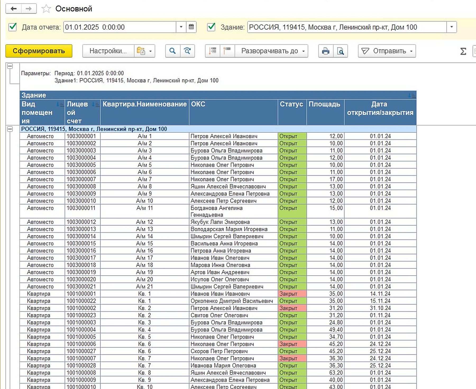Open Настройки... settings
Image resolution: width=476 pixels, height=389 pixels.
tap(108, 51)
